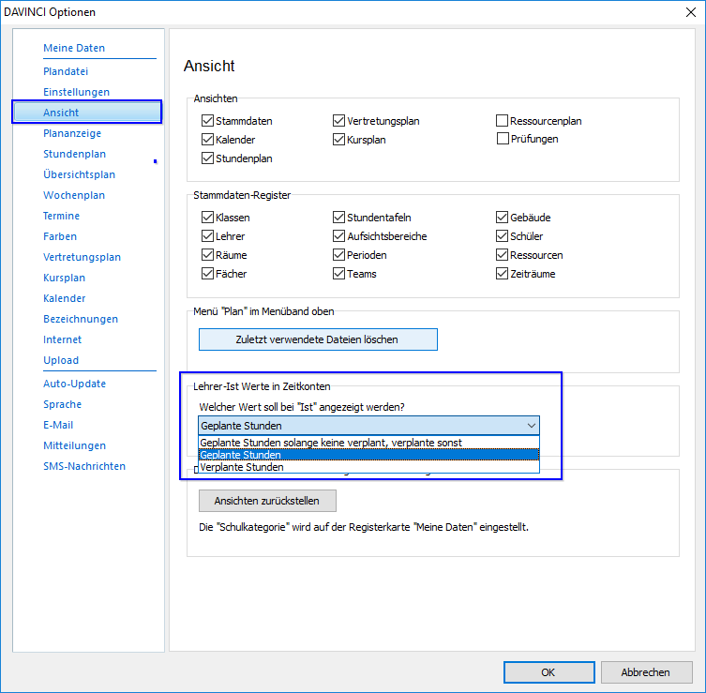Image resolution: width=706 pixels, height=693 pixels.
Task: Open the Upload page
Action: (61, 360)
